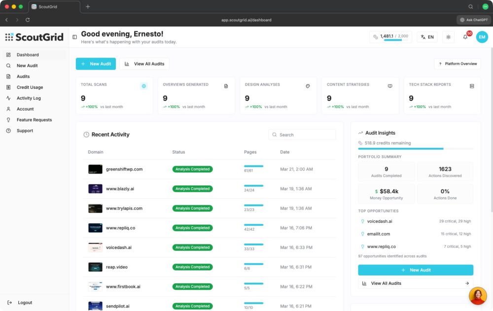Viewport: 493px width, 311px height.
Task: Click the palette icon in Design Analyses card
Action: [x=308, y=86]
